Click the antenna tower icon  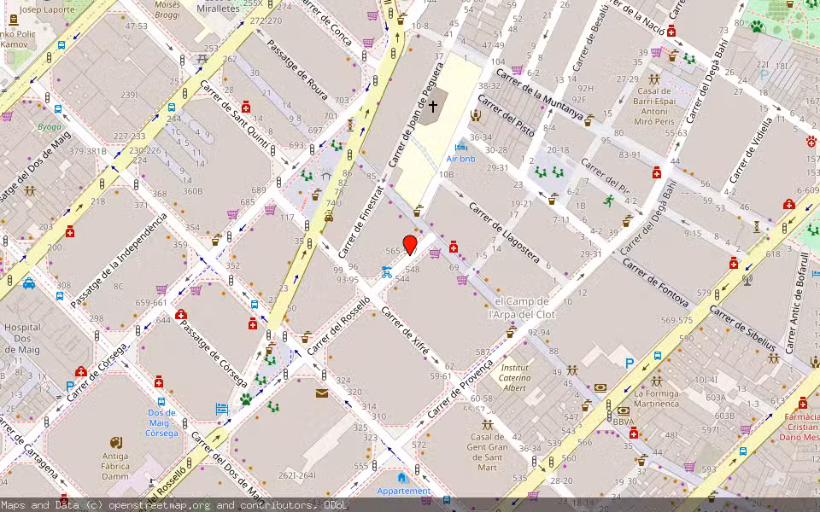click(x=747, y=280)
